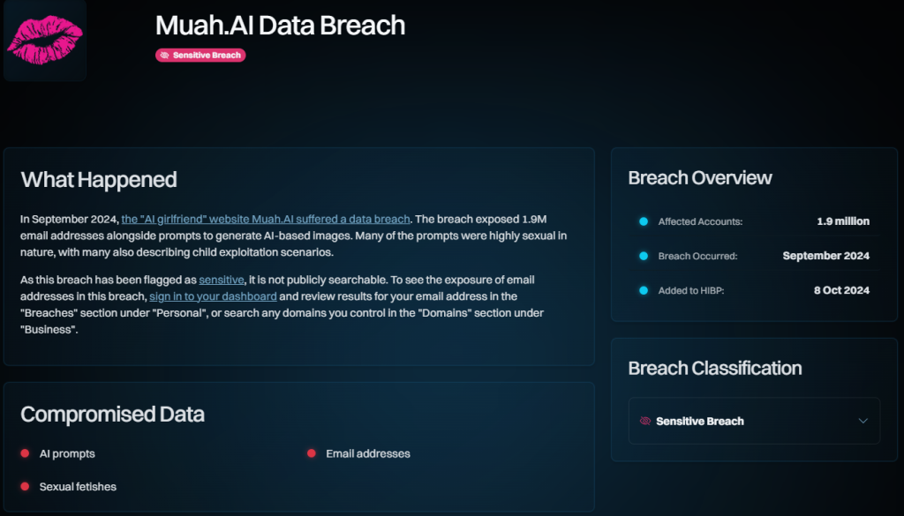
Task: Click the red dot next to Sexual fetishes
Action: pyautogui.click(x=28, y=486)
